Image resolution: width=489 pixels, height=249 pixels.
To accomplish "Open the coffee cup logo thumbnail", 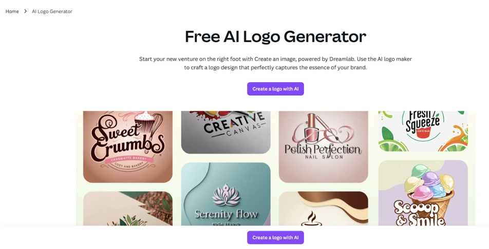I will pyautogui.click(x=324, y=209).
